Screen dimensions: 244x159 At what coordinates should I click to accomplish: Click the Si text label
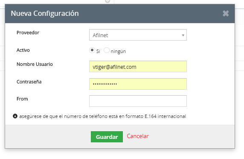(x=98, y=51)
